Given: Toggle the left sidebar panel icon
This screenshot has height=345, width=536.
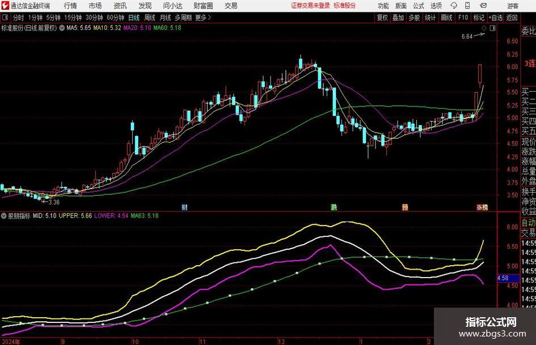Looking at the screenshot, I should coord(5,18).
